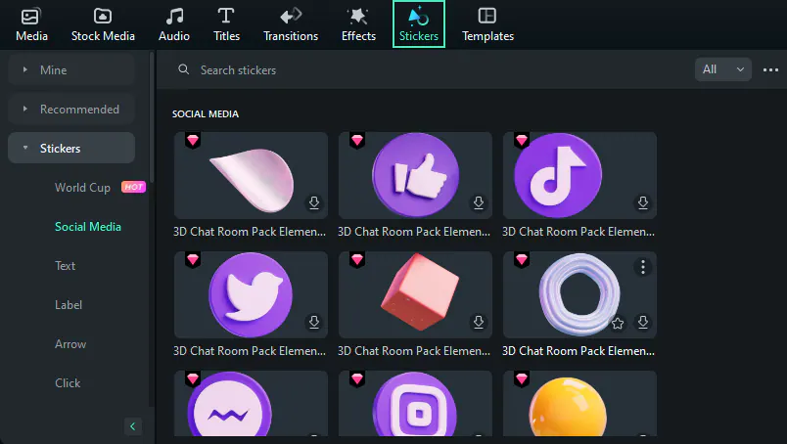Click the label under the petal sticker
The height and width of the screenshot is (444, 787).
tap(250, 232)
